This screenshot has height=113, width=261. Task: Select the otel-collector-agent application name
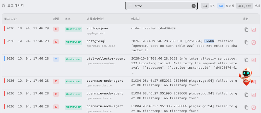[x=106, y=58]
